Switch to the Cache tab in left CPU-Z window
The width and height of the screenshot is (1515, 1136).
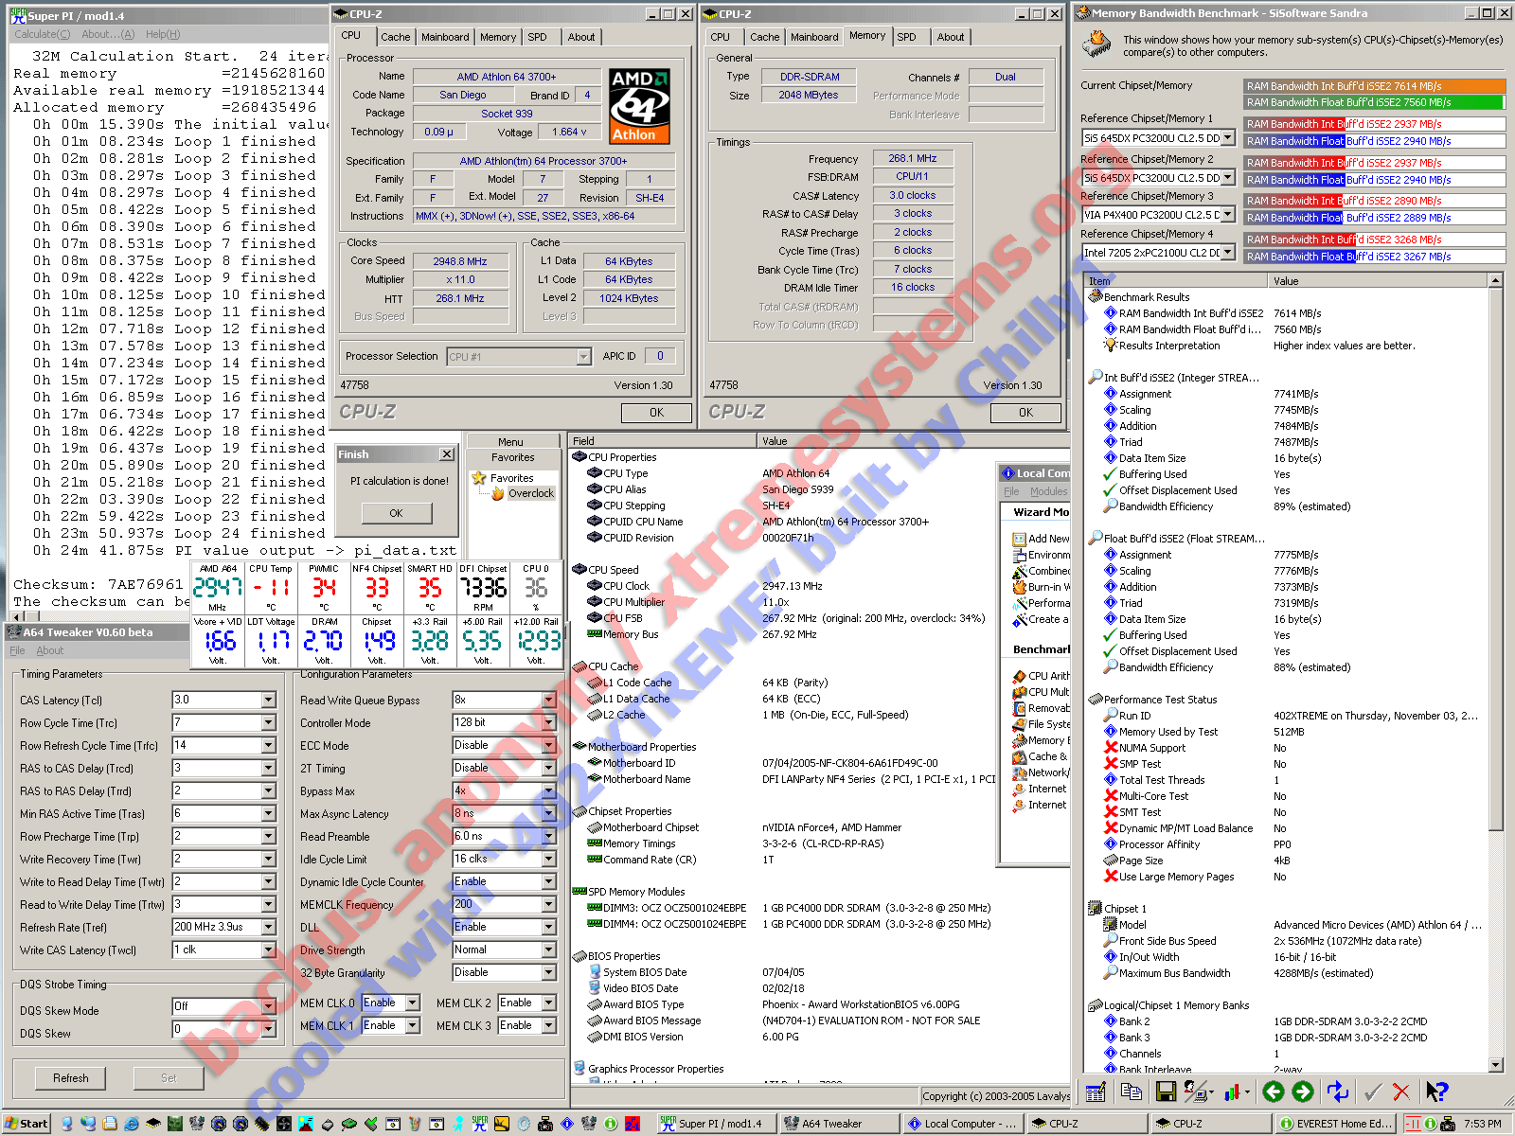pos(395,37)
